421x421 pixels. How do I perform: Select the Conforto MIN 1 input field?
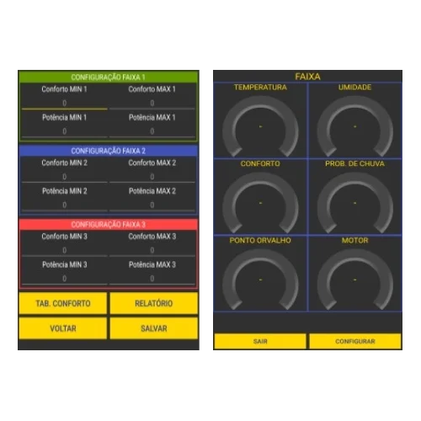tap(65, 104)
